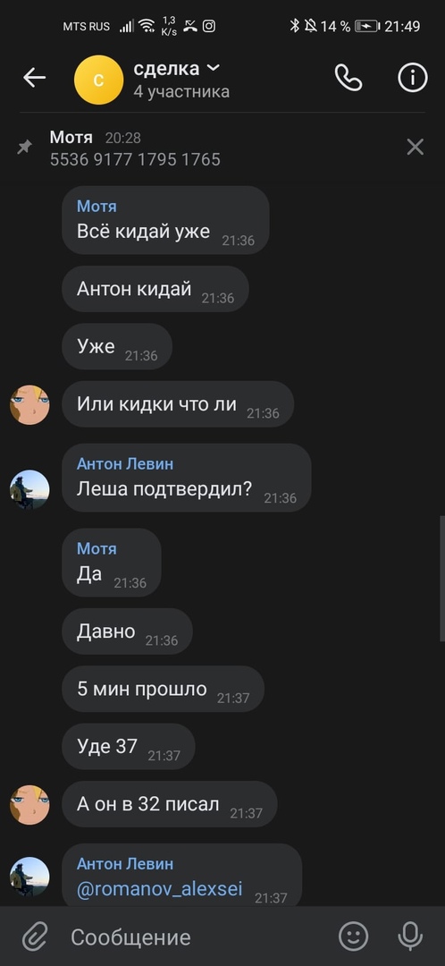Dismiss the pinned message with X
Image resolution: width=445 pixels, height=966 pixels.
click(x=416, y=147)
